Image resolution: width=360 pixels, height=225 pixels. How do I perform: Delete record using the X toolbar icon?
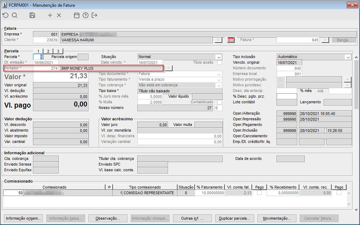(59, 15)
